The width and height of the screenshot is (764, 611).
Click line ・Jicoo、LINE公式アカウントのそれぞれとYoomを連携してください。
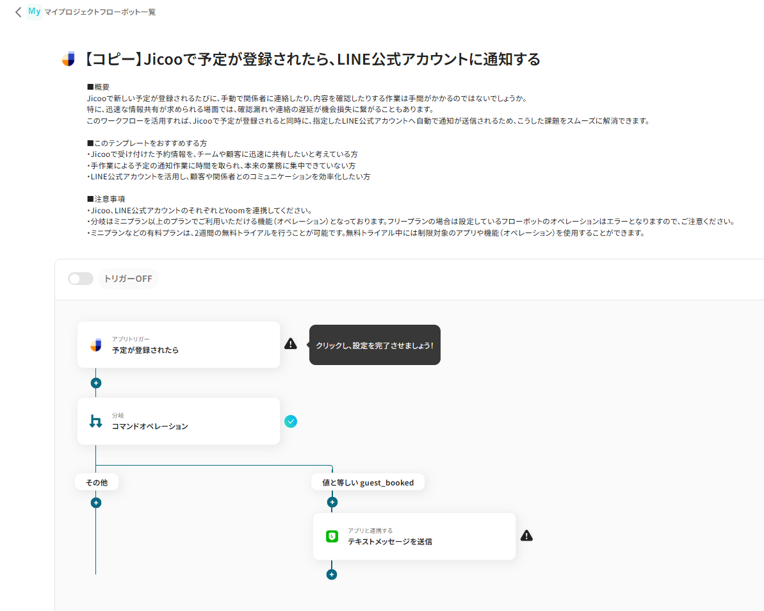pos(200,211)
